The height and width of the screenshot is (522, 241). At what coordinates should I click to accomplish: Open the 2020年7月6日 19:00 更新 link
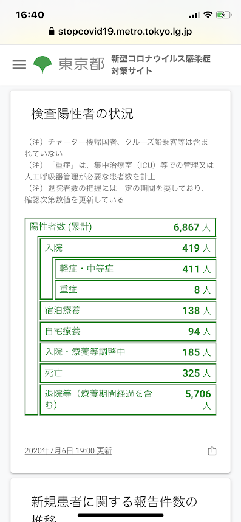pyautogui.click(x=68, y=451)
